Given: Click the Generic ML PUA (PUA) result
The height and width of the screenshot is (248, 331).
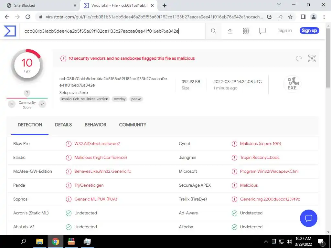Looking at the screenshot, I should [96, 199].
